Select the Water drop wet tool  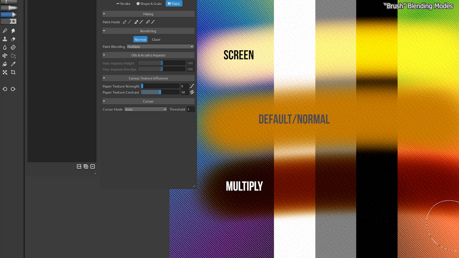[5, 47]
